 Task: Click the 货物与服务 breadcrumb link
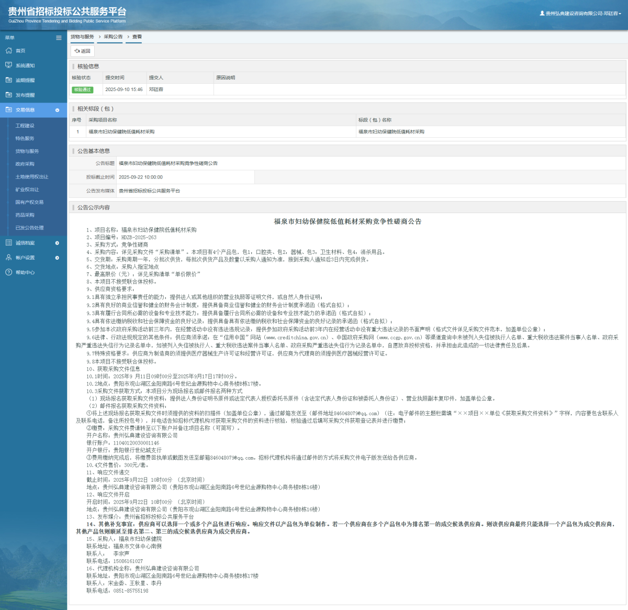(x=82, y=37)
